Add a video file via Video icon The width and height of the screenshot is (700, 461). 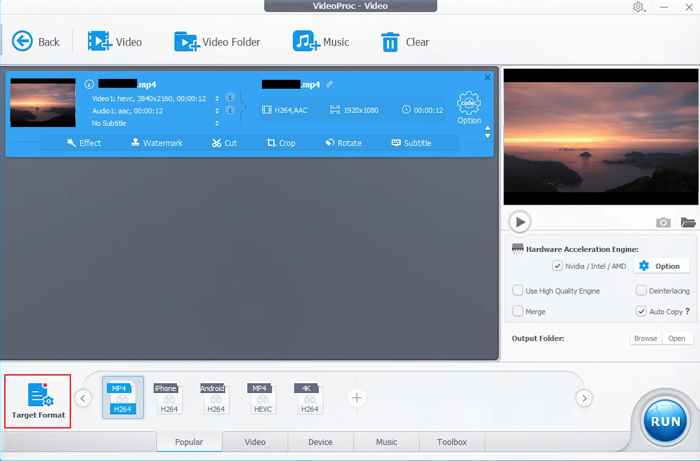point(115,42)
